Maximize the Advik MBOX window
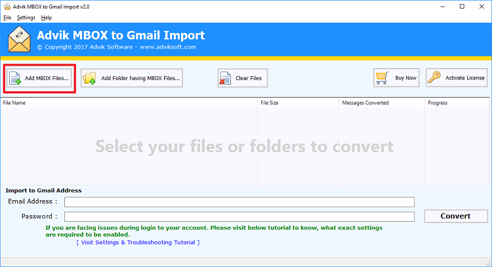The height and width of the screenshot is (267, 492). 462,7
